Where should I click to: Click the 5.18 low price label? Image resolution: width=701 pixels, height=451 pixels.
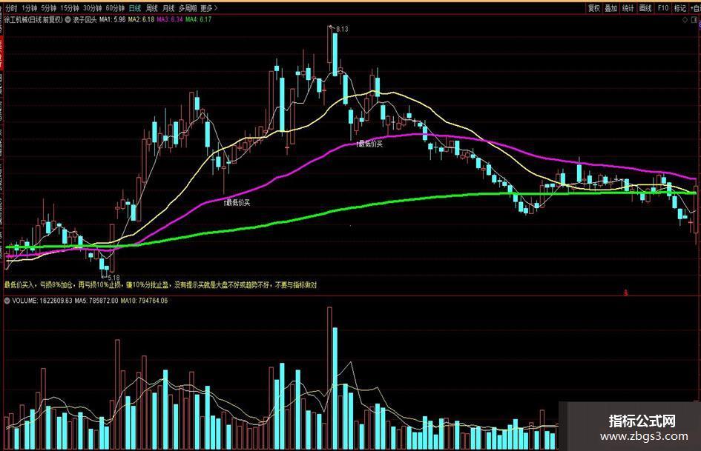coord(113,277)
